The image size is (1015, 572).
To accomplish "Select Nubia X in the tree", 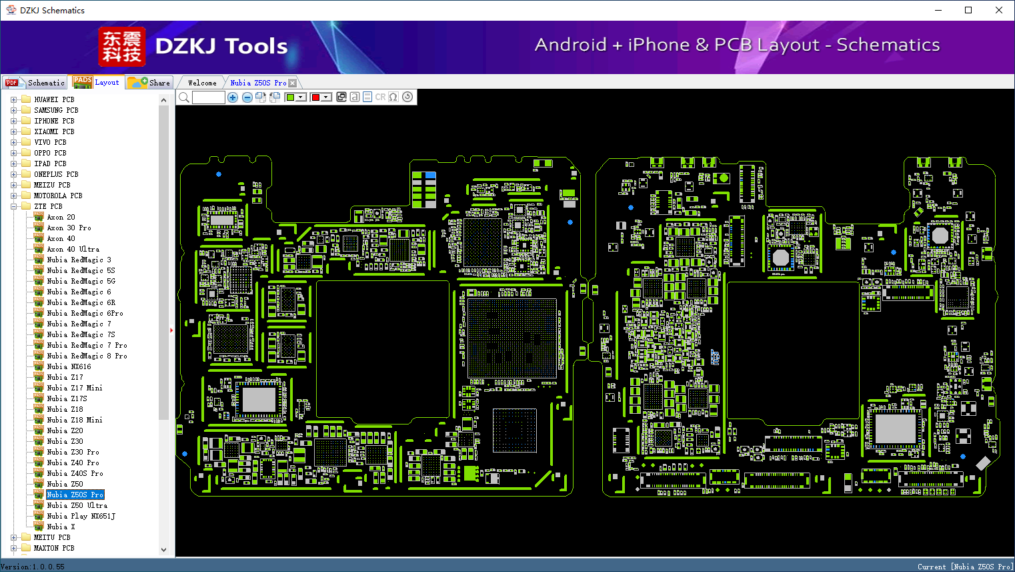I will click(61, 527).
